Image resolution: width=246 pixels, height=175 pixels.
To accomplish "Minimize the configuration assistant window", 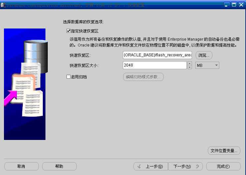I will pyautogui.click(x=226, y=5).
